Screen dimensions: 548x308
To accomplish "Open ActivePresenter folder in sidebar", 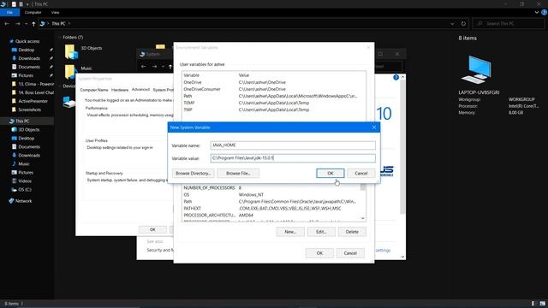I will click(x=33, y=101).
